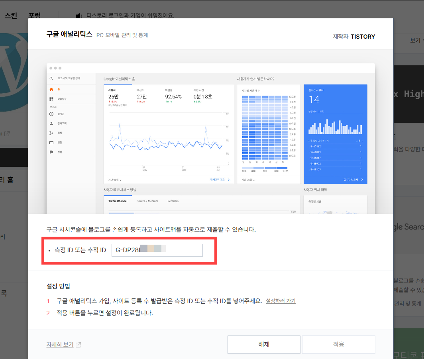Click the megaphone notice icon in background
This screenshot has height=359, width=424.
tap(79, 16)
